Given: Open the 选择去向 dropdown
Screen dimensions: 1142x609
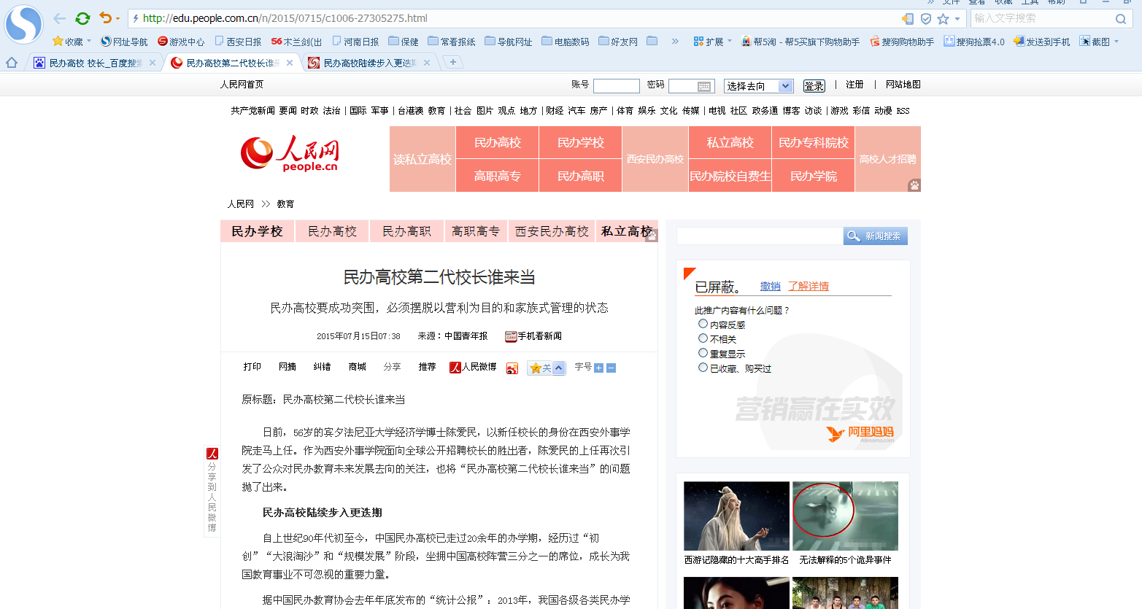Looking at the screenshot, I should [x=759, y=86].
